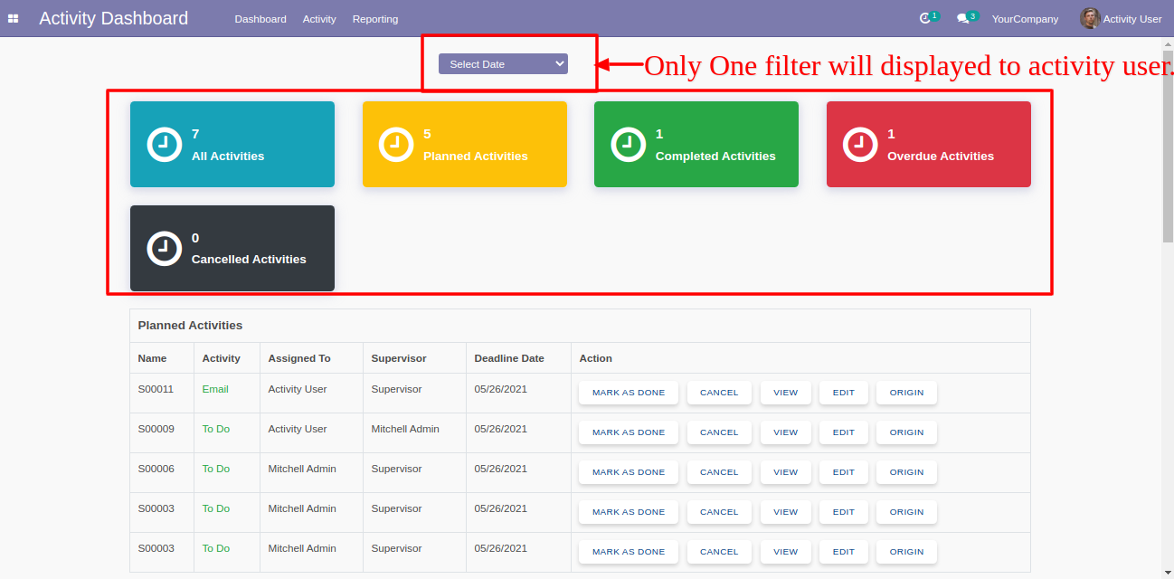This screenshot has width=1174, height=579.
Task: Open origin of S00009 activity
Action: [906, 432]
